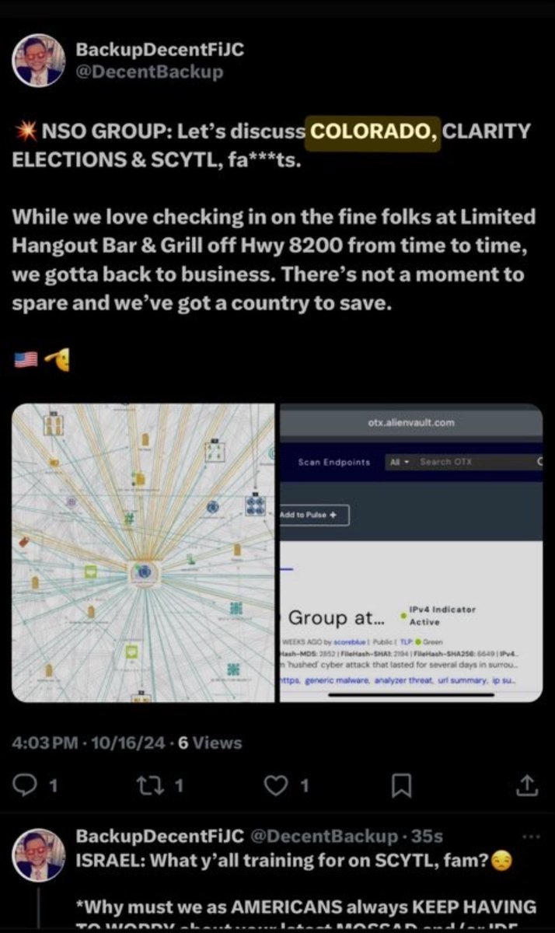Viewport: 555px width, 933px height.
Task: Tap BackupDecentFiJC profile avatar at top
Action: tap(39, 60)
